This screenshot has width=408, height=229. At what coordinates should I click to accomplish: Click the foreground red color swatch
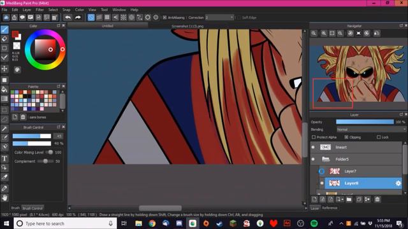(15, 34)
